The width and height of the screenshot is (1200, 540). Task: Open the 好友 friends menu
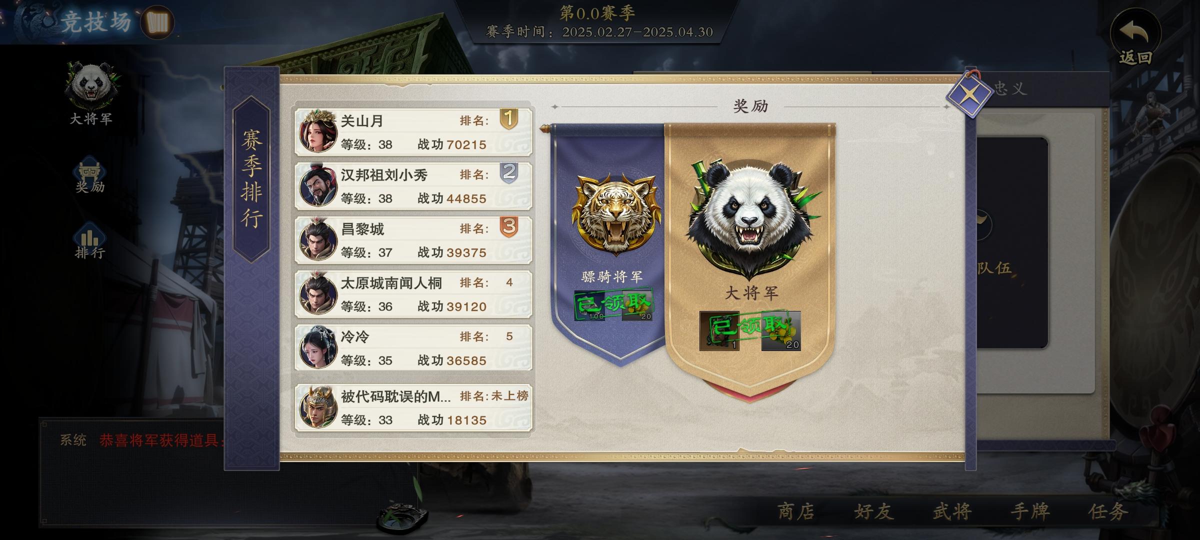873,511
